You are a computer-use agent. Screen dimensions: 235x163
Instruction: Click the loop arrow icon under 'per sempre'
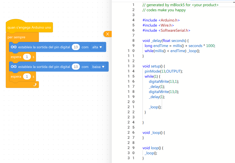35,85
